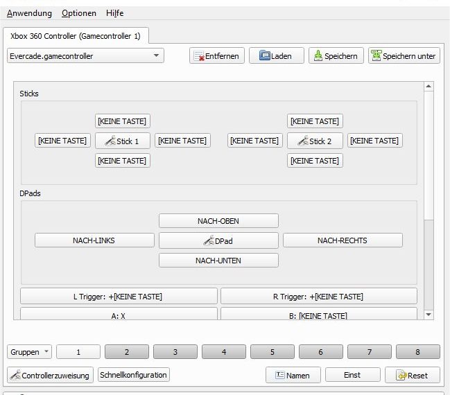Click the Speichern save icon button
The height and width of the screenshot is (395, 450).
coord(336,56)
